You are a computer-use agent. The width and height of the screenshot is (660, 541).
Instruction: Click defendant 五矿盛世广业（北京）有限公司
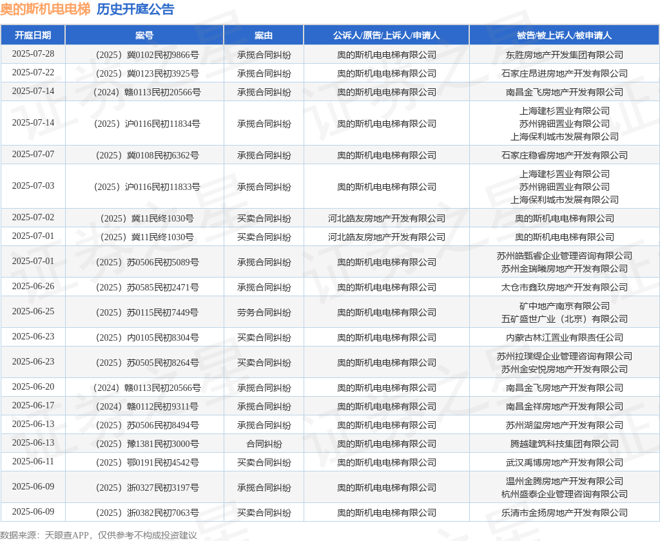coord(564,319)
